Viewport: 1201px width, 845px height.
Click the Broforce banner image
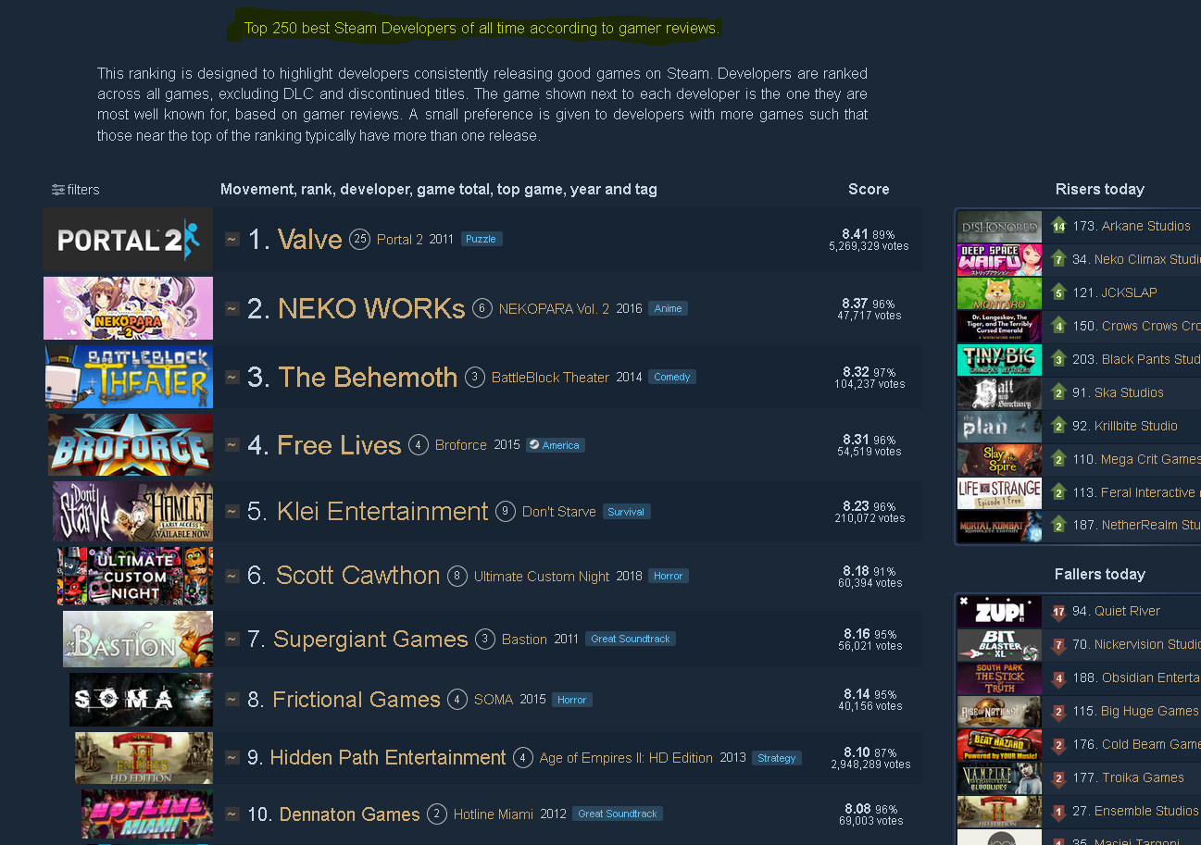click(131, 444)
